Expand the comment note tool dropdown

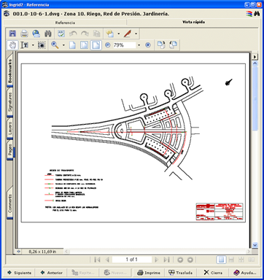[x=118, y=34]
